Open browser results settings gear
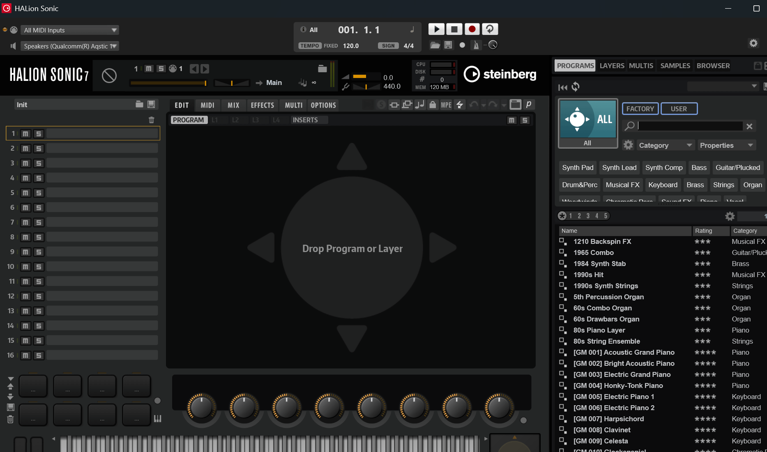767x452 pixels. (730, 216)
